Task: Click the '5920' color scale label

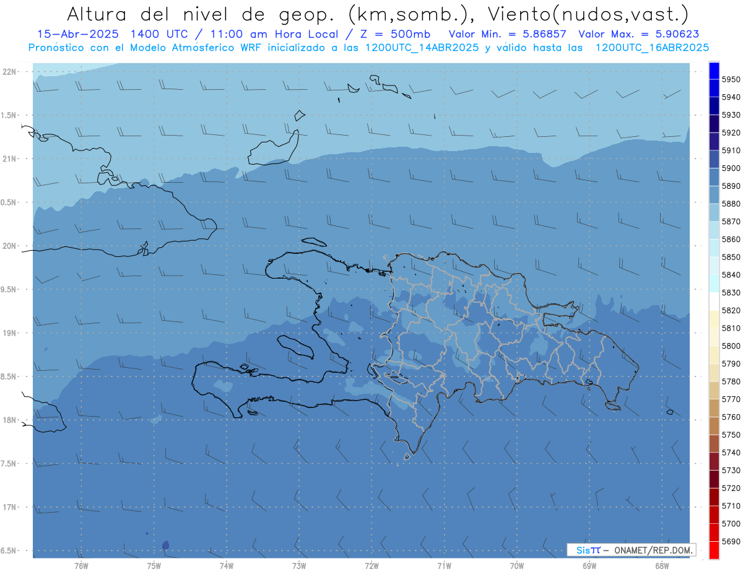Action: (731, 133)
